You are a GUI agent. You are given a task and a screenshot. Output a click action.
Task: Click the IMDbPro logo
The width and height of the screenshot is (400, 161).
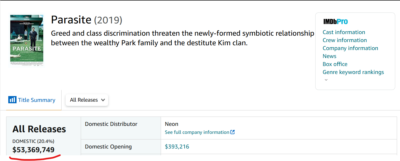point(336,22)
